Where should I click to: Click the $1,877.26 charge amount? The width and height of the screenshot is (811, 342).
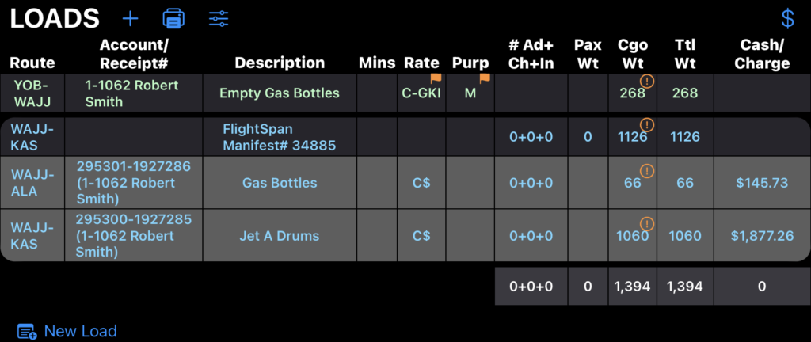point(762,236)
